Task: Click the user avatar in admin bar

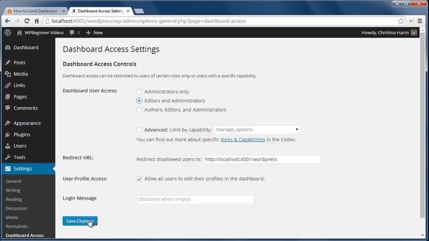Action: click(414, 33)
